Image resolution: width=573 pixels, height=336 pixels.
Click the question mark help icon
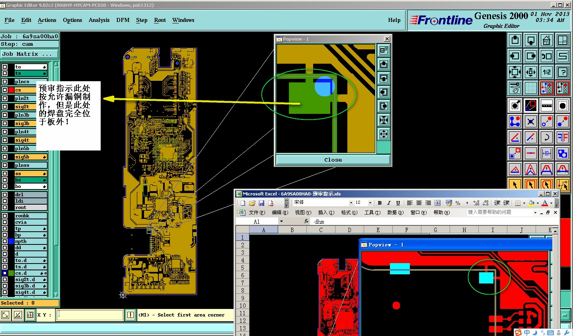point(563,72)
